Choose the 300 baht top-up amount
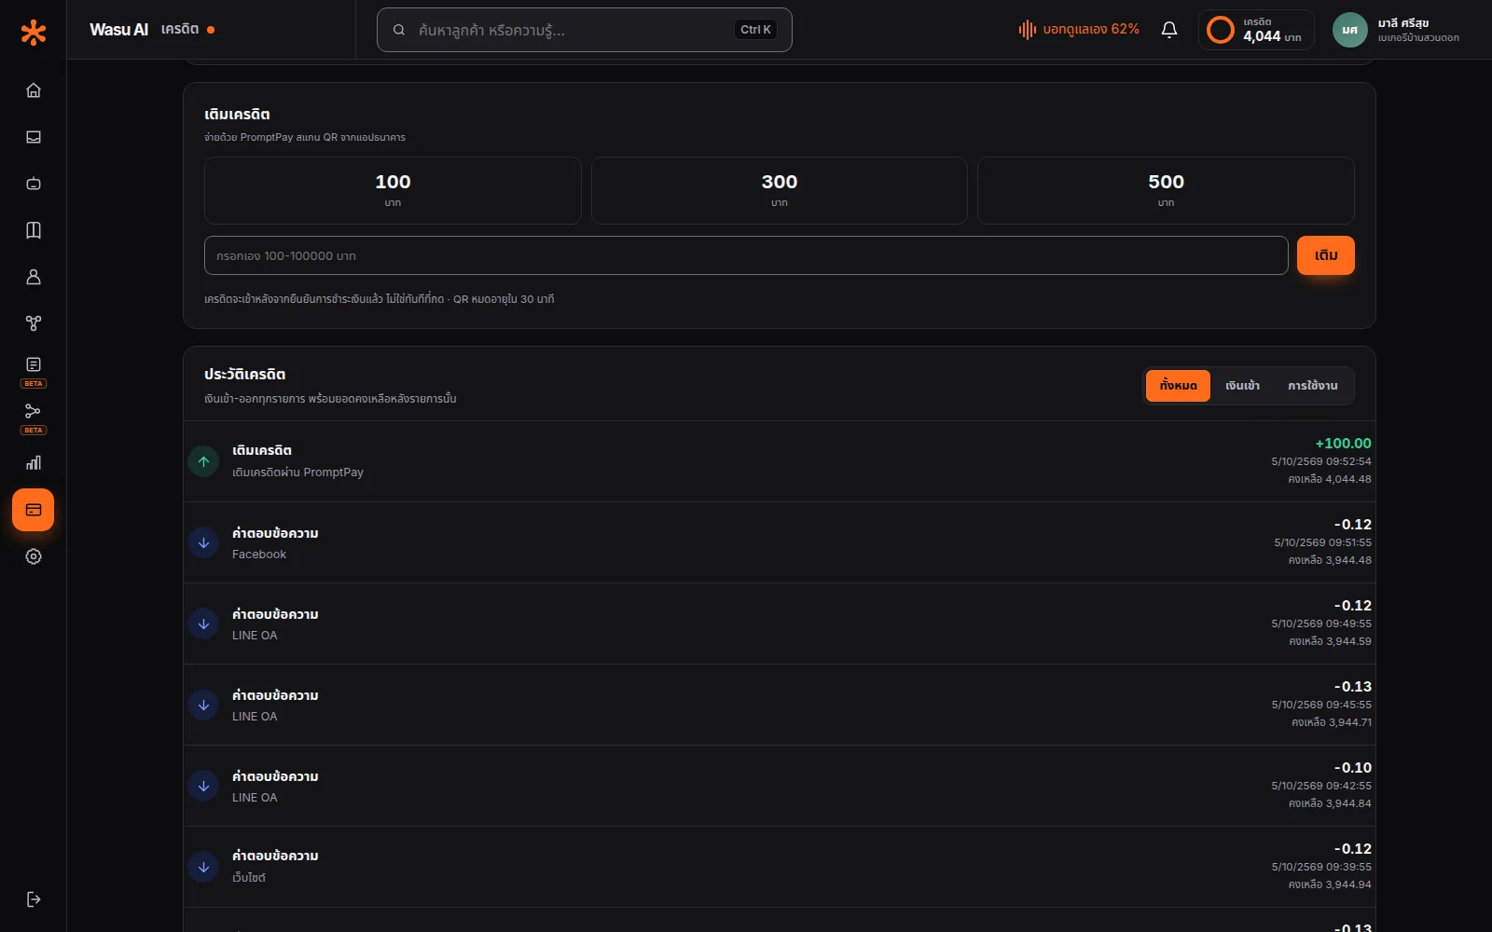The image size is (1492, 932). tap(780, 190)
